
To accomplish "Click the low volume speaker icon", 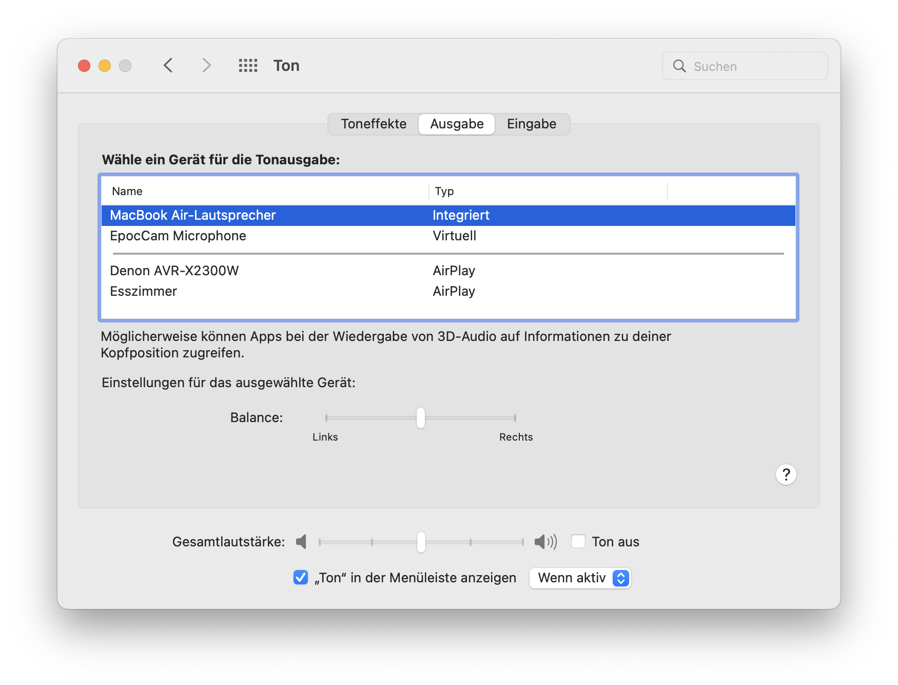I will [301, 542].
